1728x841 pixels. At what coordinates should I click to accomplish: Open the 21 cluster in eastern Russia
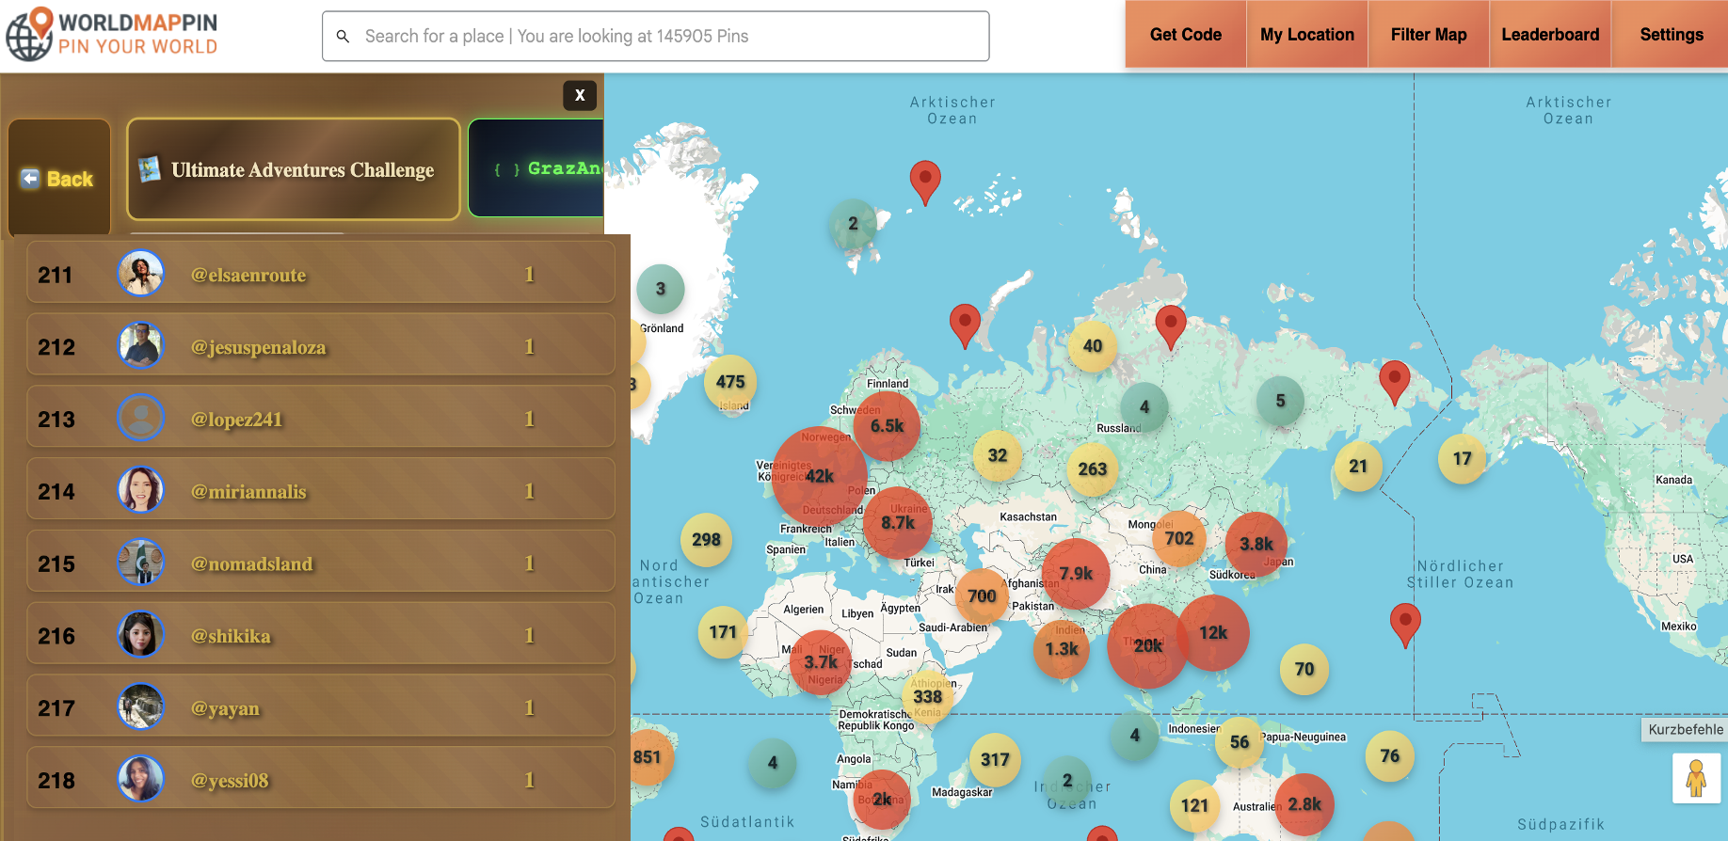tap(1358, 466)
